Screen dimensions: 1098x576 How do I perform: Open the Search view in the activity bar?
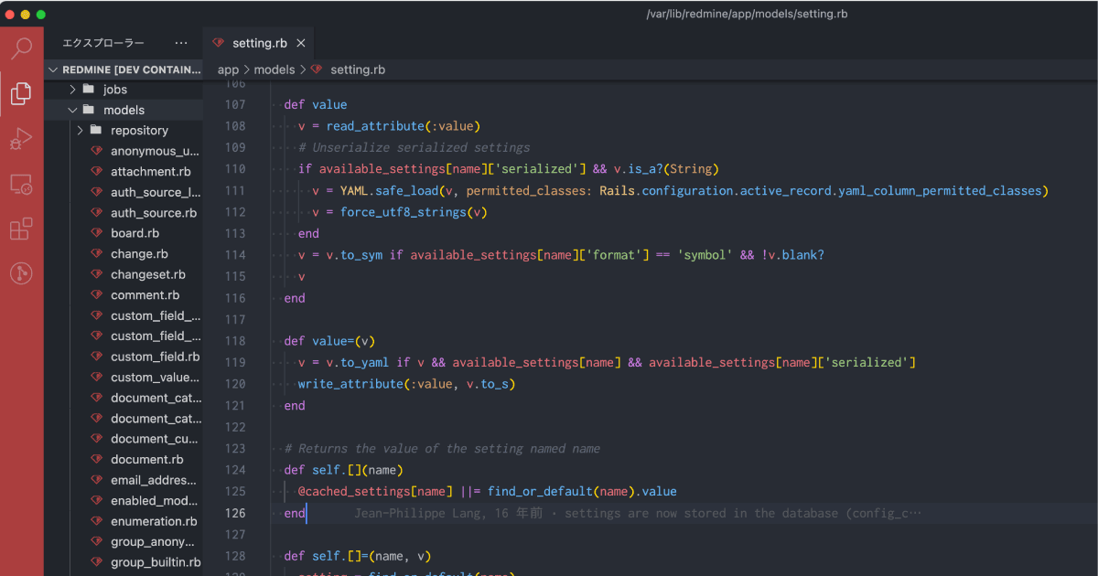pos(21,48)
